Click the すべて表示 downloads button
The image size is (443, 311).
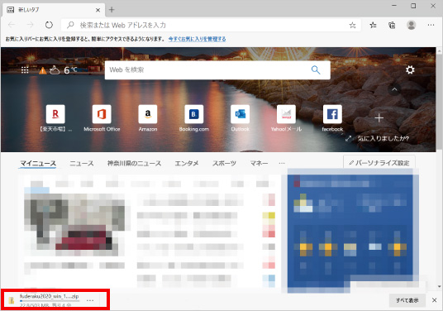tap(407, 300)
